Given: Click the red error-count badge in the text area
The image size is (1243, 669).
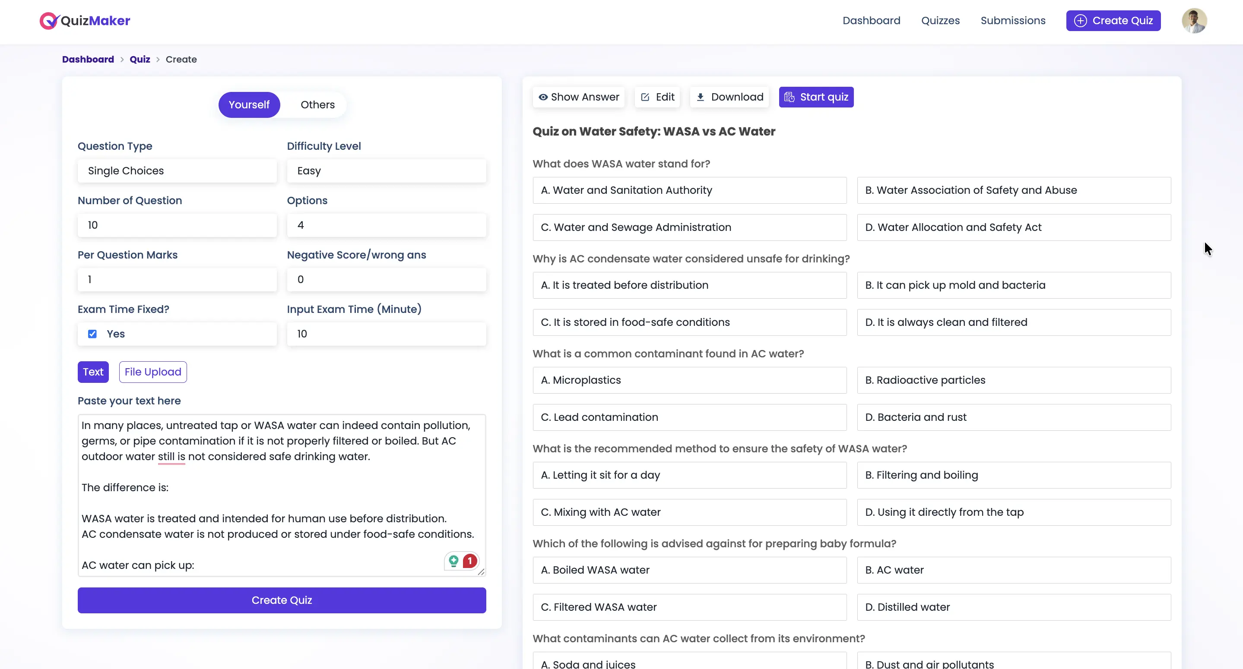Looking at the screenshot, I should click(x=470, y=561).
